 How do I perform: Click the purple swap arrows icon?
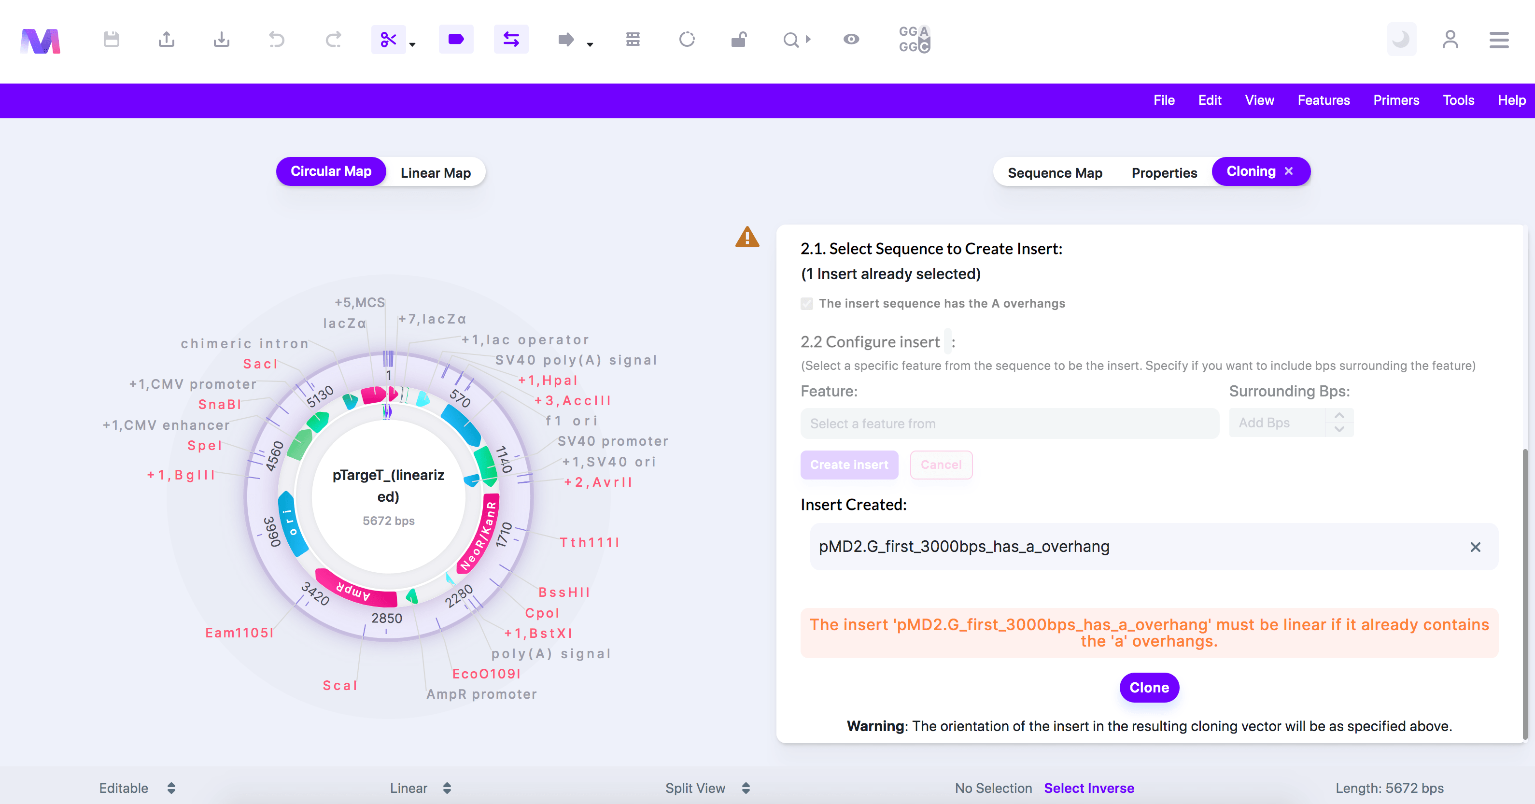(511, 39)
